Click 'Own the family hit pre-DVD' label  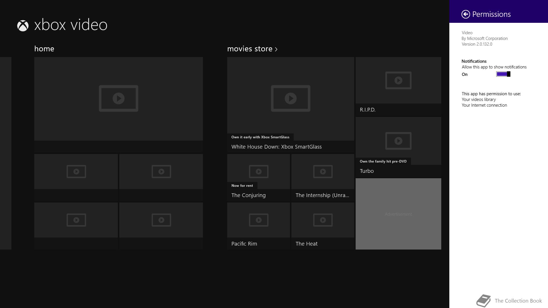383,161
